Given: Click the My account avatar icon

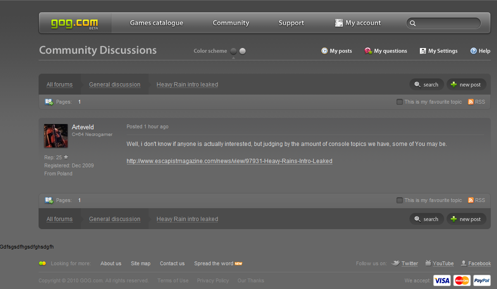Looking at the screenshot, I should coord(339,23).
